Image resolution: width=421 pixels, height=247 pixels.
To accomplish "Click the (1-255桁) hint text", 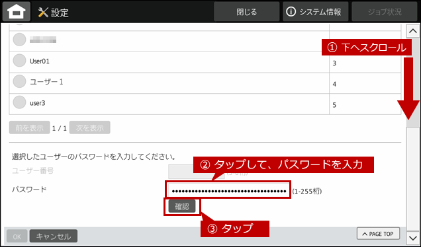I will (x=307, y=192).
